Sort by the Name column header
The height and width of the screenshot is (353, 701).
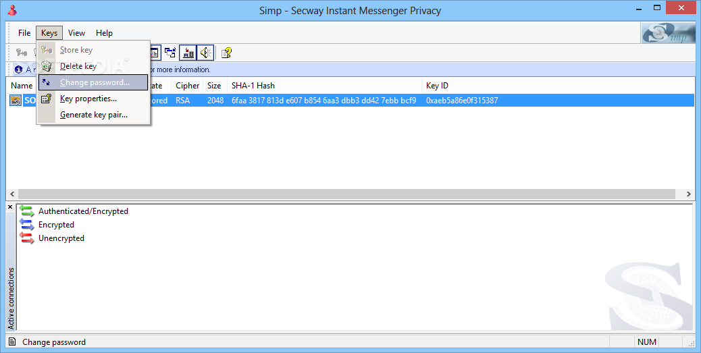[x=22, y=85]
